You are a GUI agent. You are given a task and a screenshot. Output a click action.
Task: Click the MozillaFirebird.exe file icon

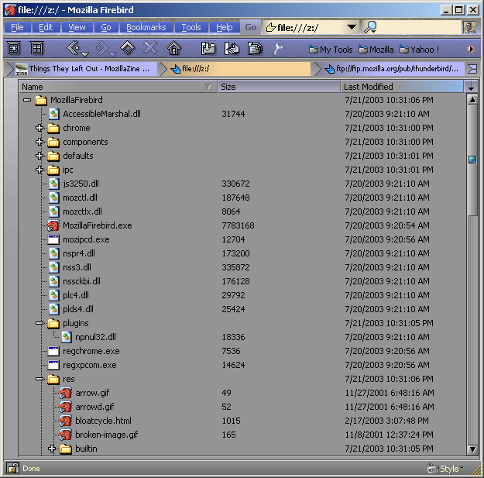[x=53, y=225]
